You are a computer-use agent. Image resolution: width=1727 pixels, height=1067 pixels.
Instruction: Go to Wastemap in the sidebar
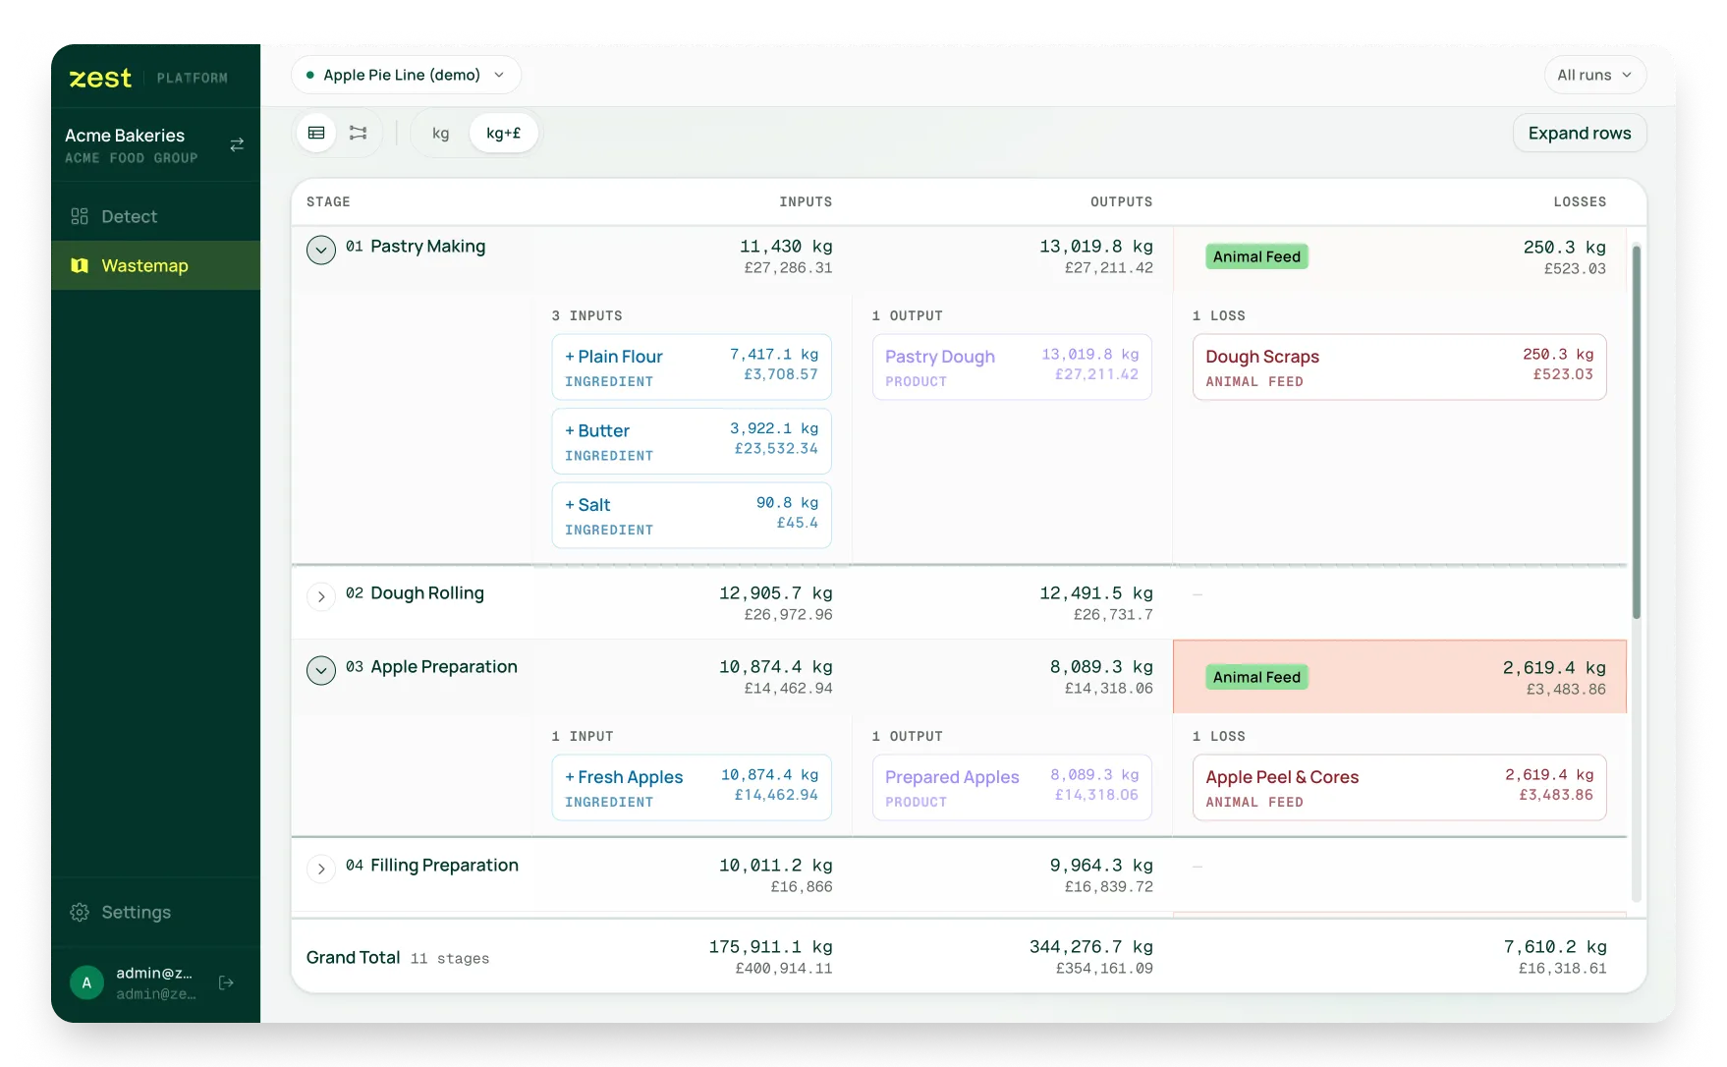[155, 265]
